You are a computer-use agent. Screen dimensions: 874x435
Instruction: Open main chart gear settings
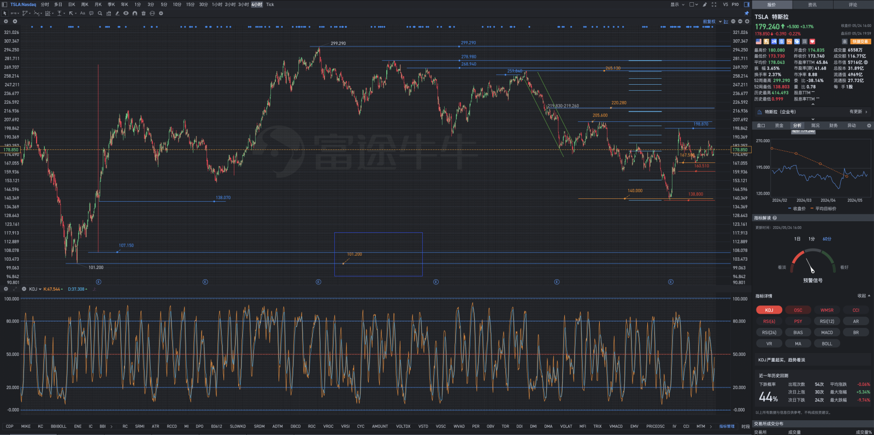6,21
